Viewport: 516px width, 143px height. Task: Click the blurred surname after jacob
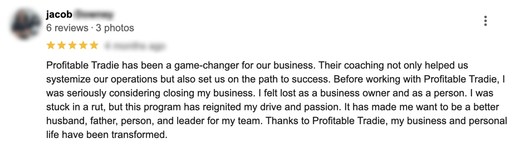(94, 15)
